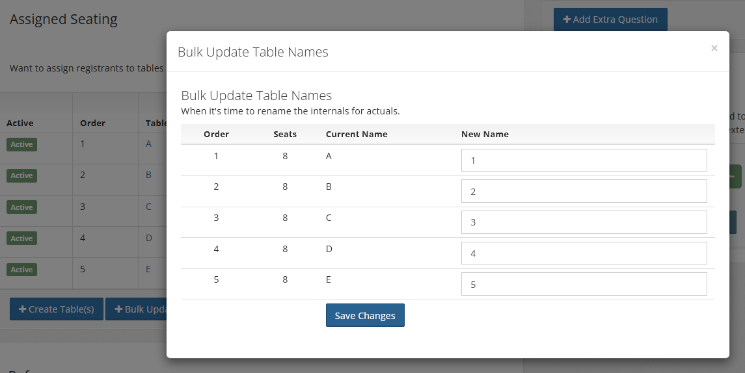Click the dialog subtitle about renaming internals
This screenshot has height=373, width=745.
(x=290, y=111)
